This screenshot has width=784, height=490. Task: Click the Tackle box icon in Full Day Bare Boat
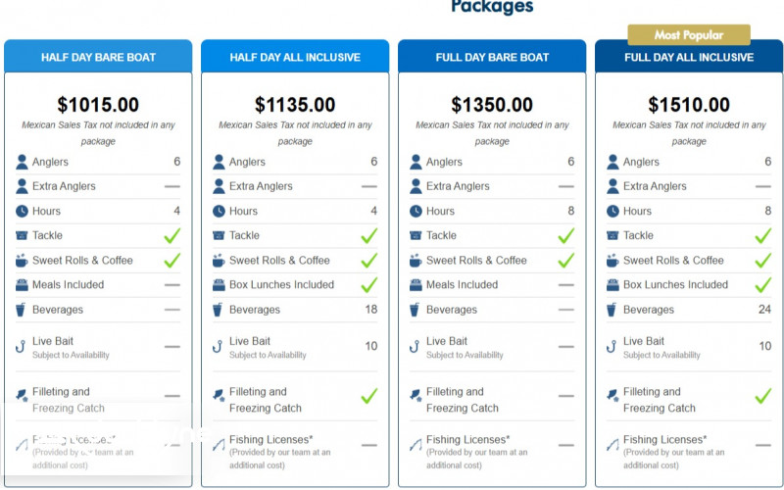tap(416, 235)
